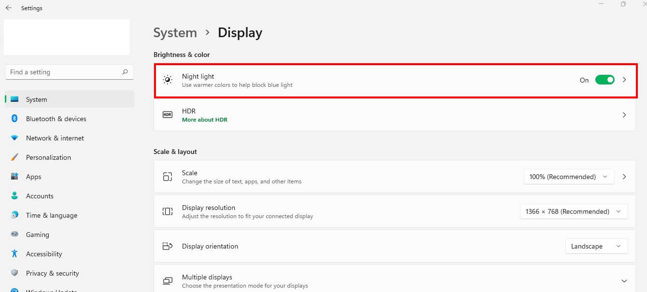Viewport: 647px width, 292px height.
Task: Click the Accessibility icon in the sidebar
Action: tap(15, 254)
